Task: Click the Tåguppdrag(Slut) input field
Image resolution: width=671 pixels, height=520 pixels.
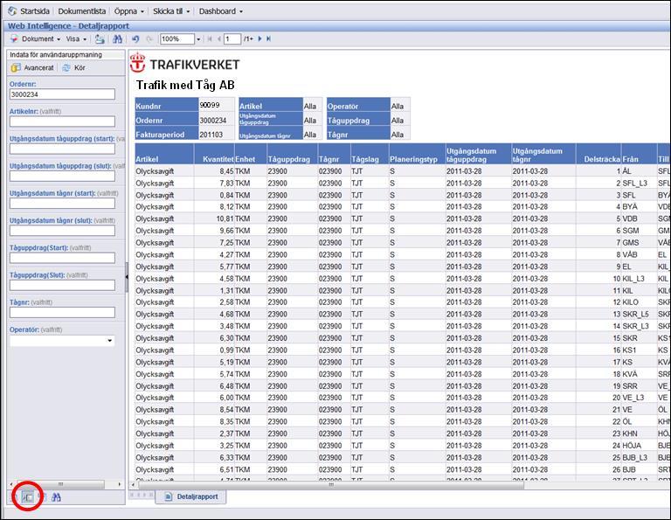Action: point(63,285)
